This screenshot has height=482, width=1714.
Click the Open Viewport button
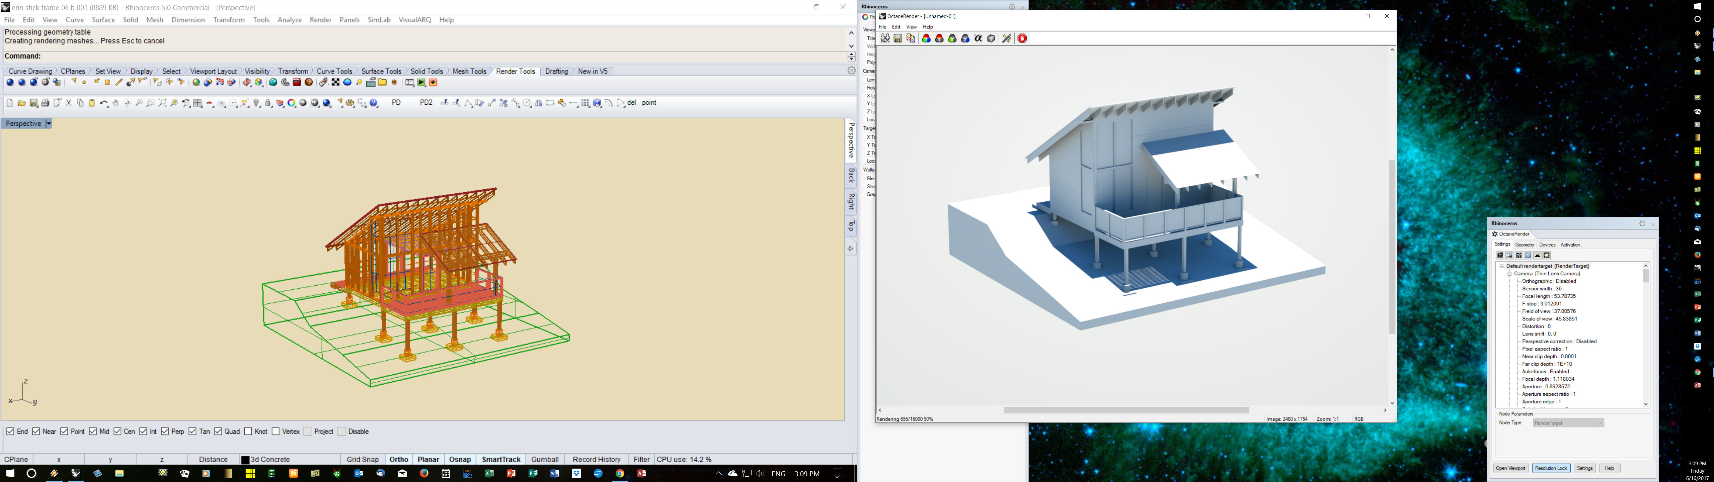[1510, 468]
